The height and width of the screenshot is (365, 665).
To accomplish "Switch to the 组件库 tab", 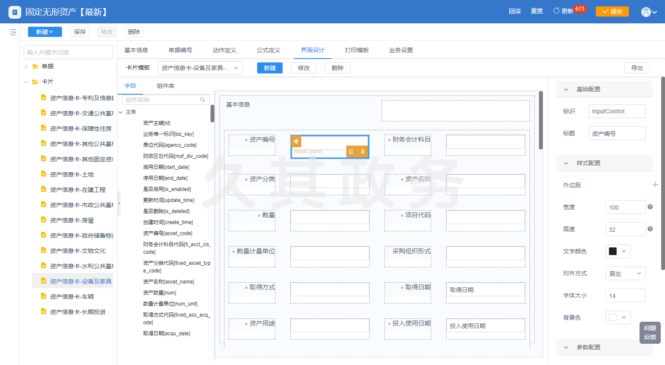I will (x=165, y=86).
